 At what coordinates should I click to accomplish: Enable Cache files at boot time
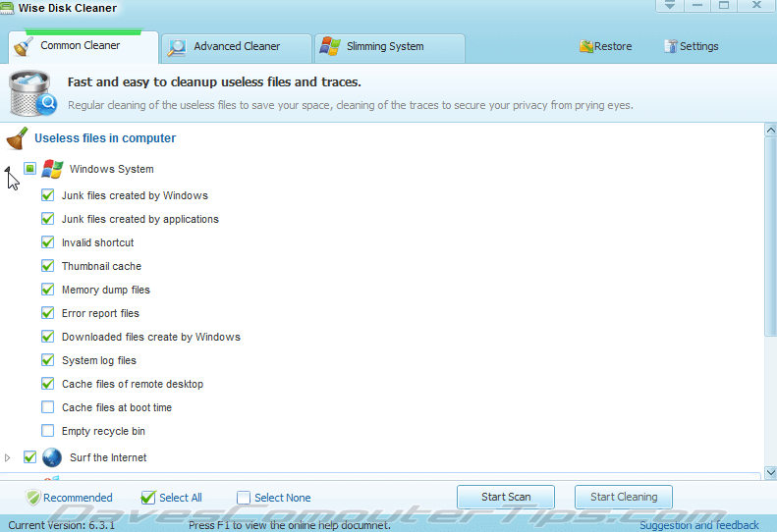click(x=47, y=407)
